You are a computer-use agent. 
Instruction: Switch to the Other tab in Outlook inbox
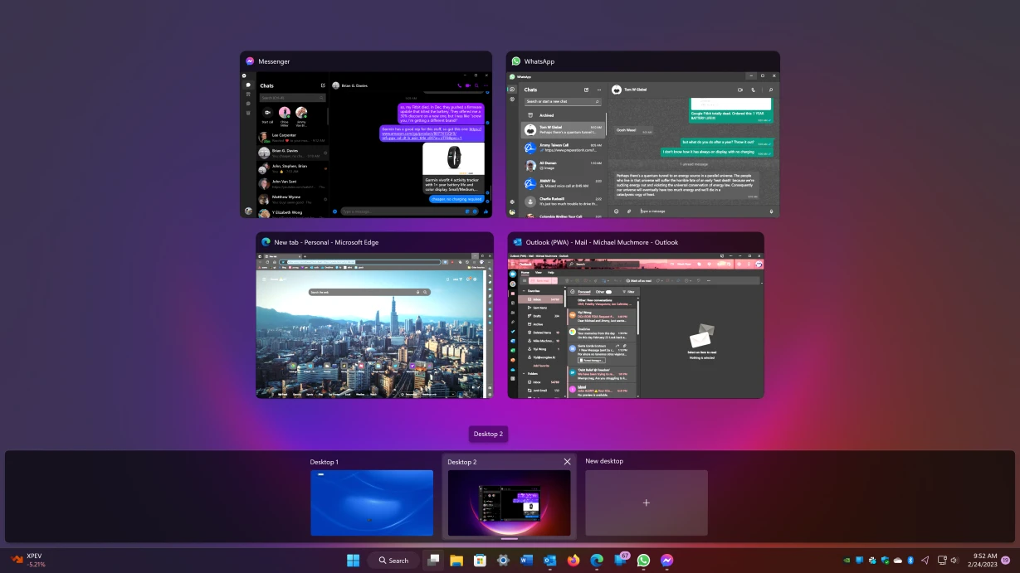click(x=599, y=292)
